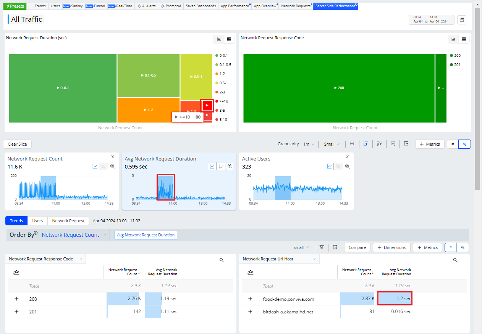Click the Clear Slice button
The width and height of the screenshot is (482, 334).
point(18,144)
